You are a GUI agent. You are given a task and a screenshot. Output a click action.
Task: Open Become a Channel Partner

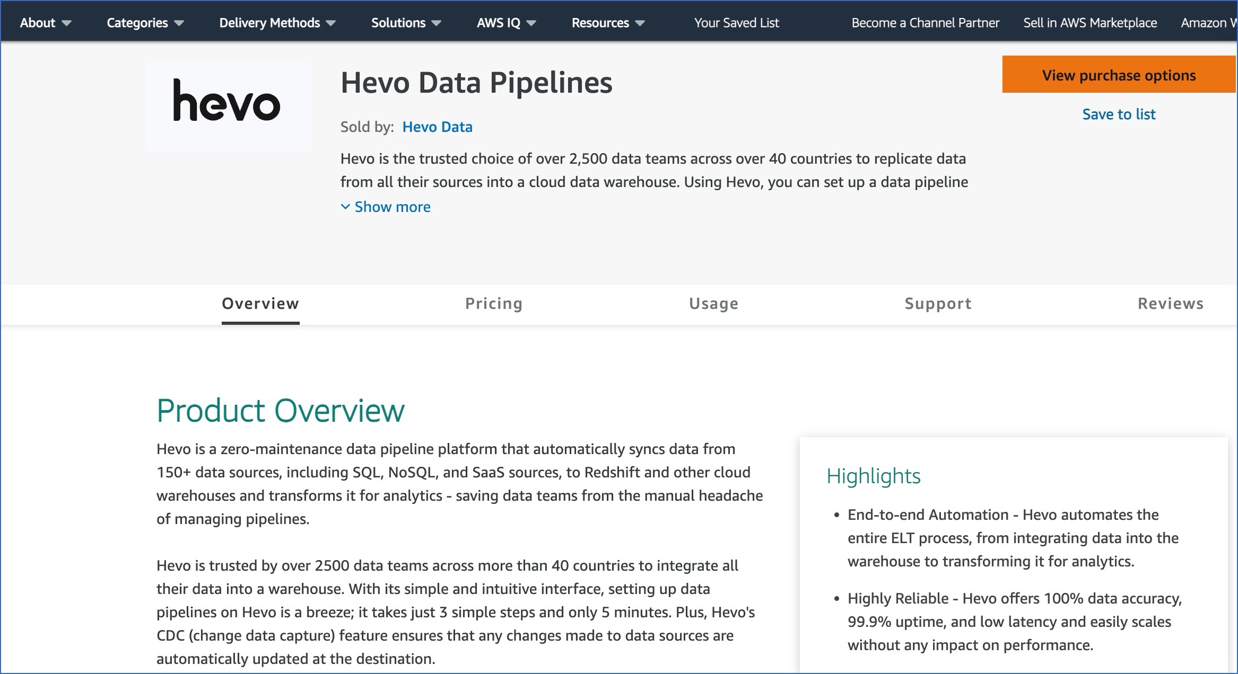[x=925, y=22]
